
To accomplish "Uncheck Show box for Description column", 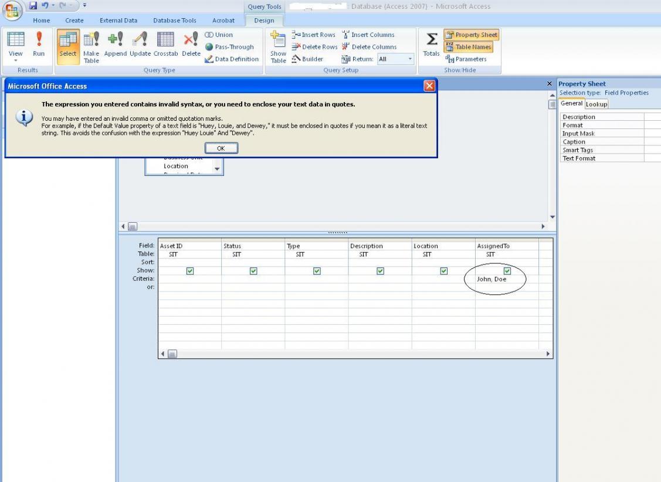I will [380, 271].
